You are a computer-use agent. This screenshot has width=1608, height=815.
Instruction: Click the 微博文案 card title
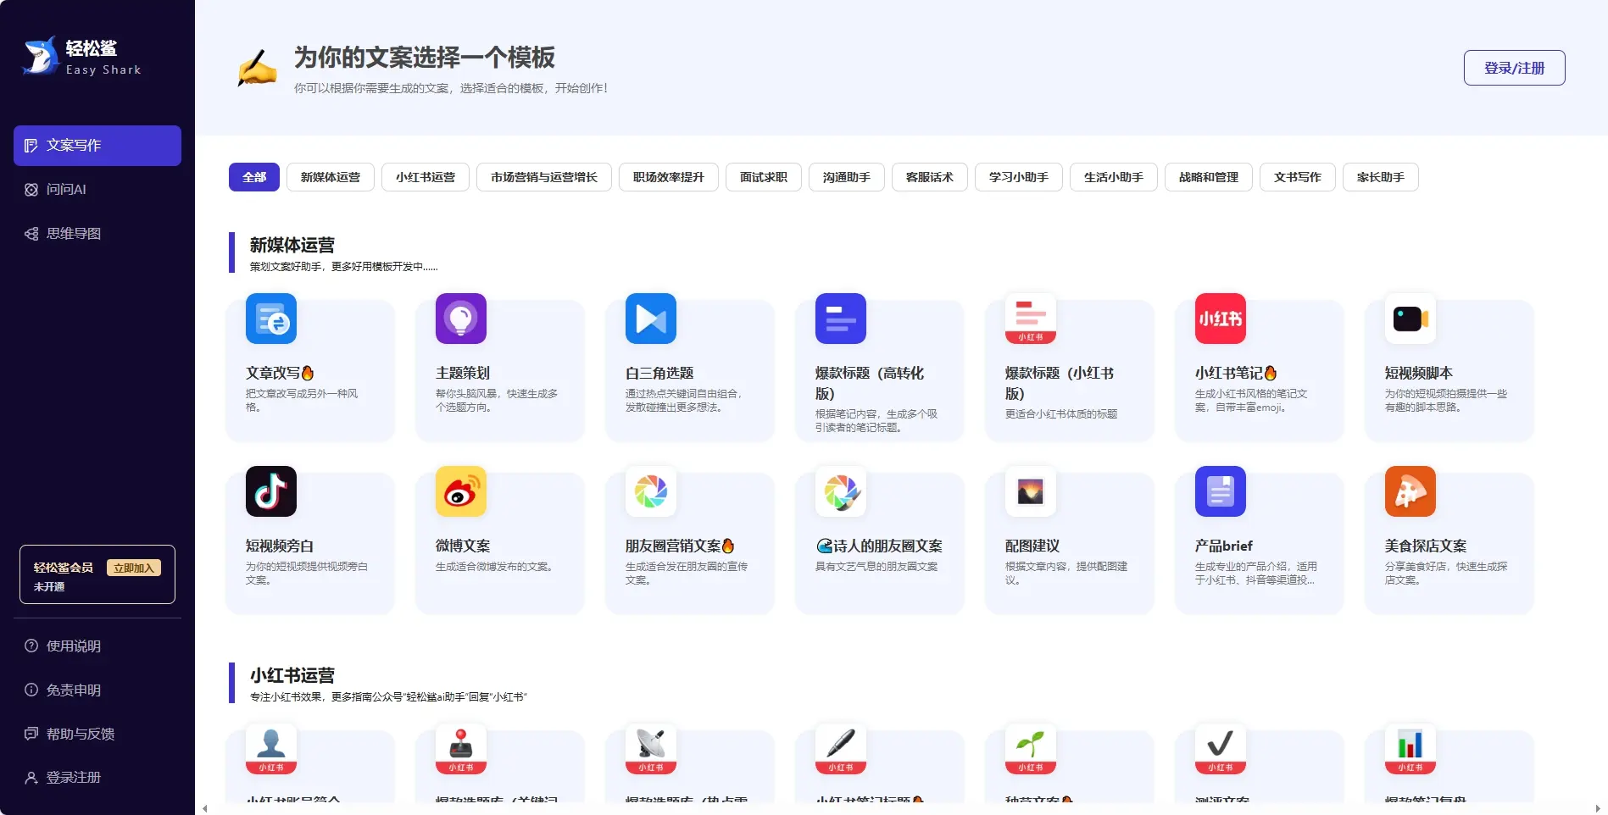coord(463,546)
